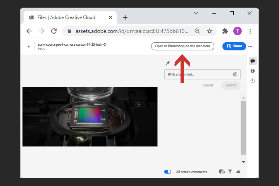Viewport: 279px width, 186px height.
Task: Open Chrome three-dot menu
Action: [x=250, y=31]
